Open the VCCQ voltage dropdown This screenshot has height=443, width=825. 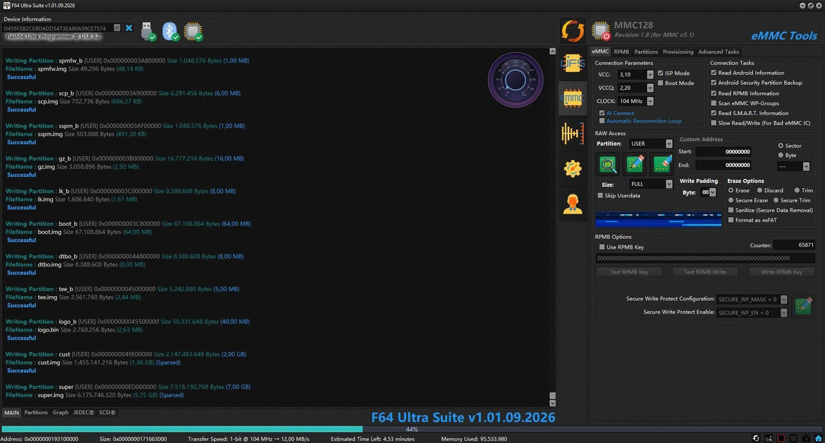click(650, 88)
